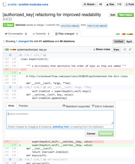
Task: Click the eye icon in Watch button
Action: click(85, 4)
